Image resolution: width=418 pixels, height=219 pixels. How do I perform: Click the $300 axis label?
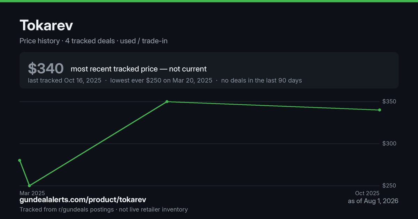click(389, 144)
